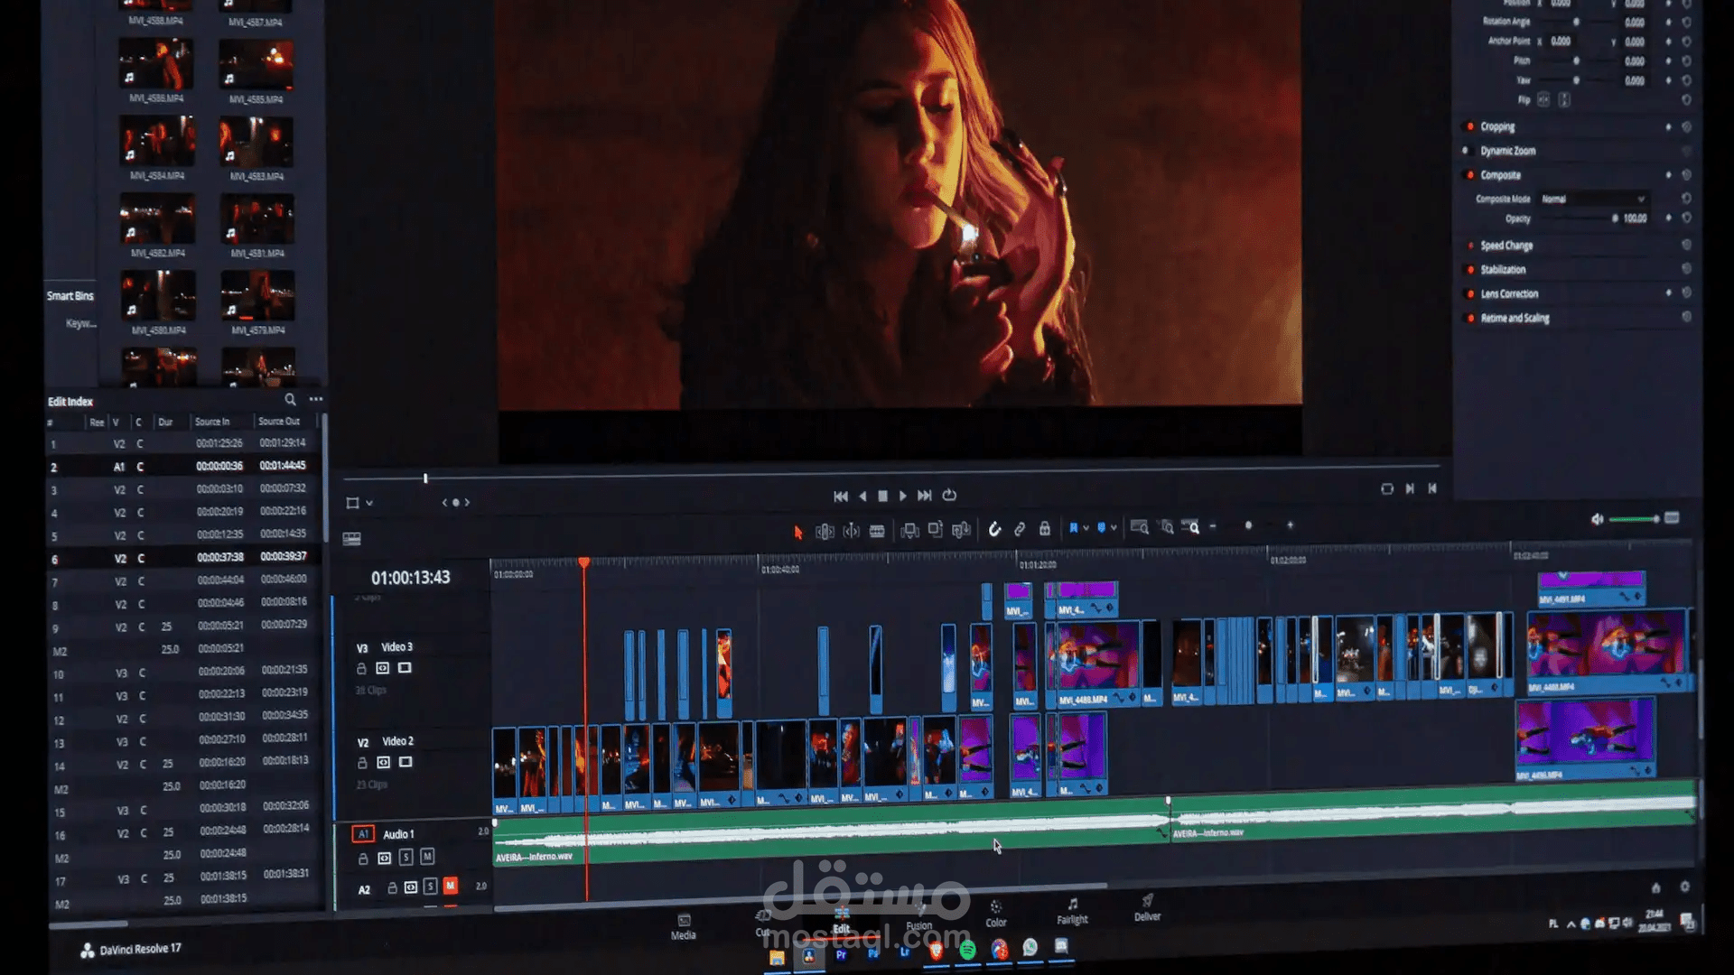Open the flag color dropdown arrow
This screenshot has height=975, width=1734.
(1086, 527)
